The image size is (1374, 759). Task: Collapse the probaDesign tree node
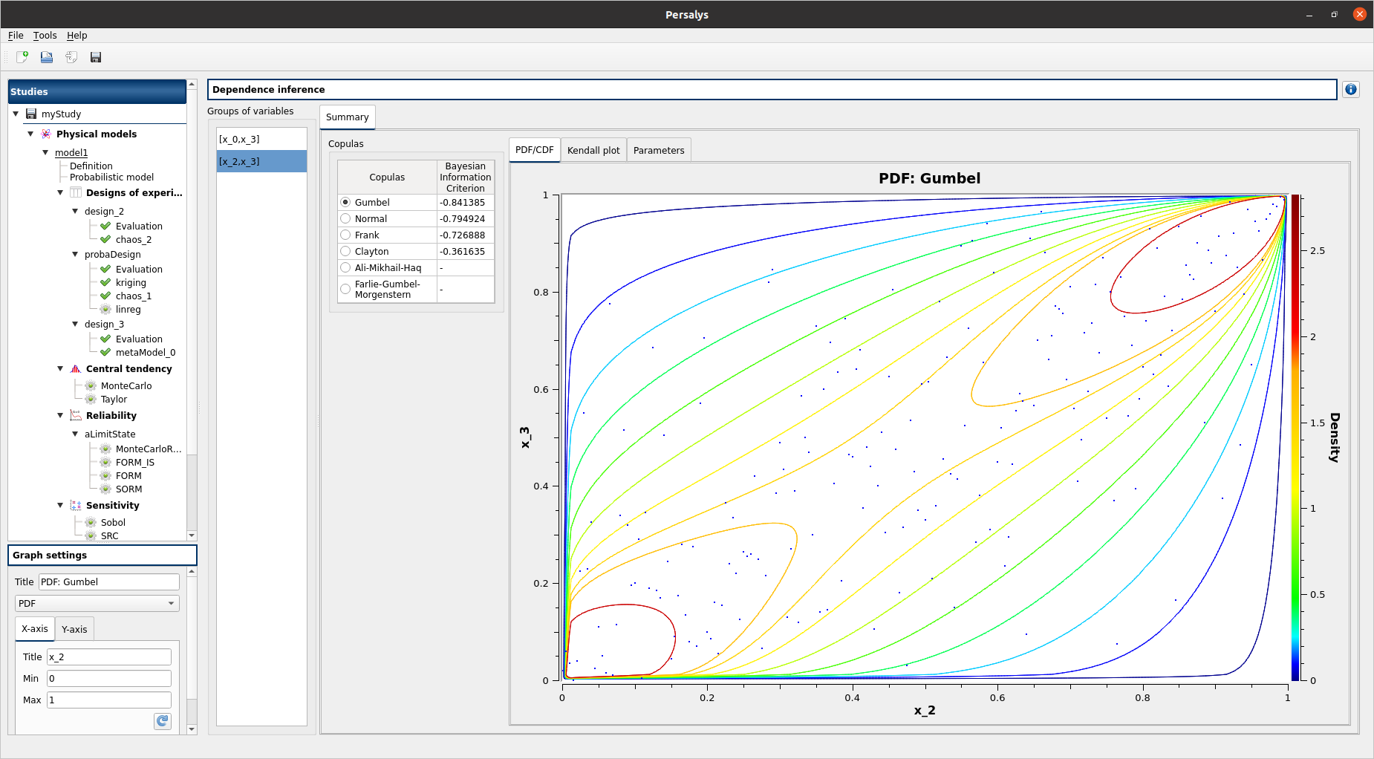click(x=75, y=255)
